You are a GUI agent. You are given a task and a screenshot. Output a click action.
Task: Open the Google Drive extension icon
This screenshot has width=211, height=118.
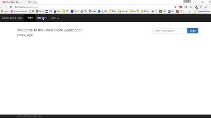tap(191, 7)
